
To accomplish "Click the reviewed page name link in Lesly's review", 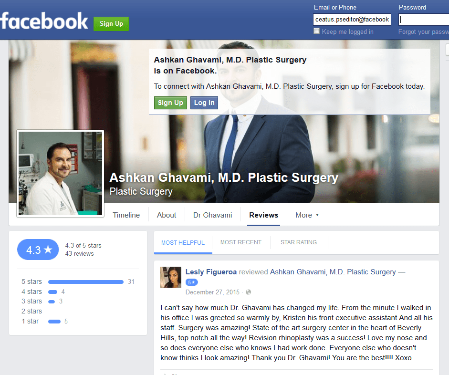I will (333, 271).
